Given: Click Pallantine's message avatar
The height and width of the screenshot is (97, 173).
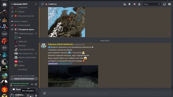Looking at the screenshot, I should coord(44,46).
